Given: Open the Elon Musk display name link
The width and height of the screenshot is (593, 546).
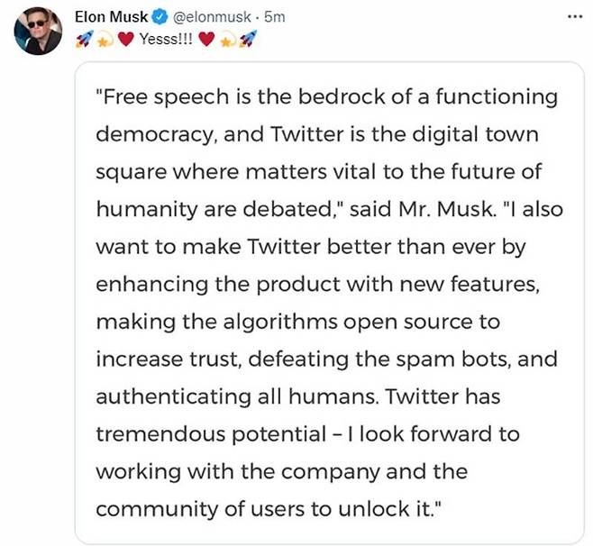Looking at the screenshot, I should pyautogui.click(x=111, y=17).
